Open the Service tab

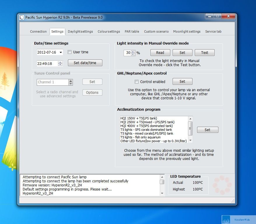tap(213, 31)
